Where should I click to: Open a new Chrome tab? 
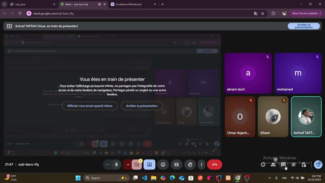coord(162,4)
